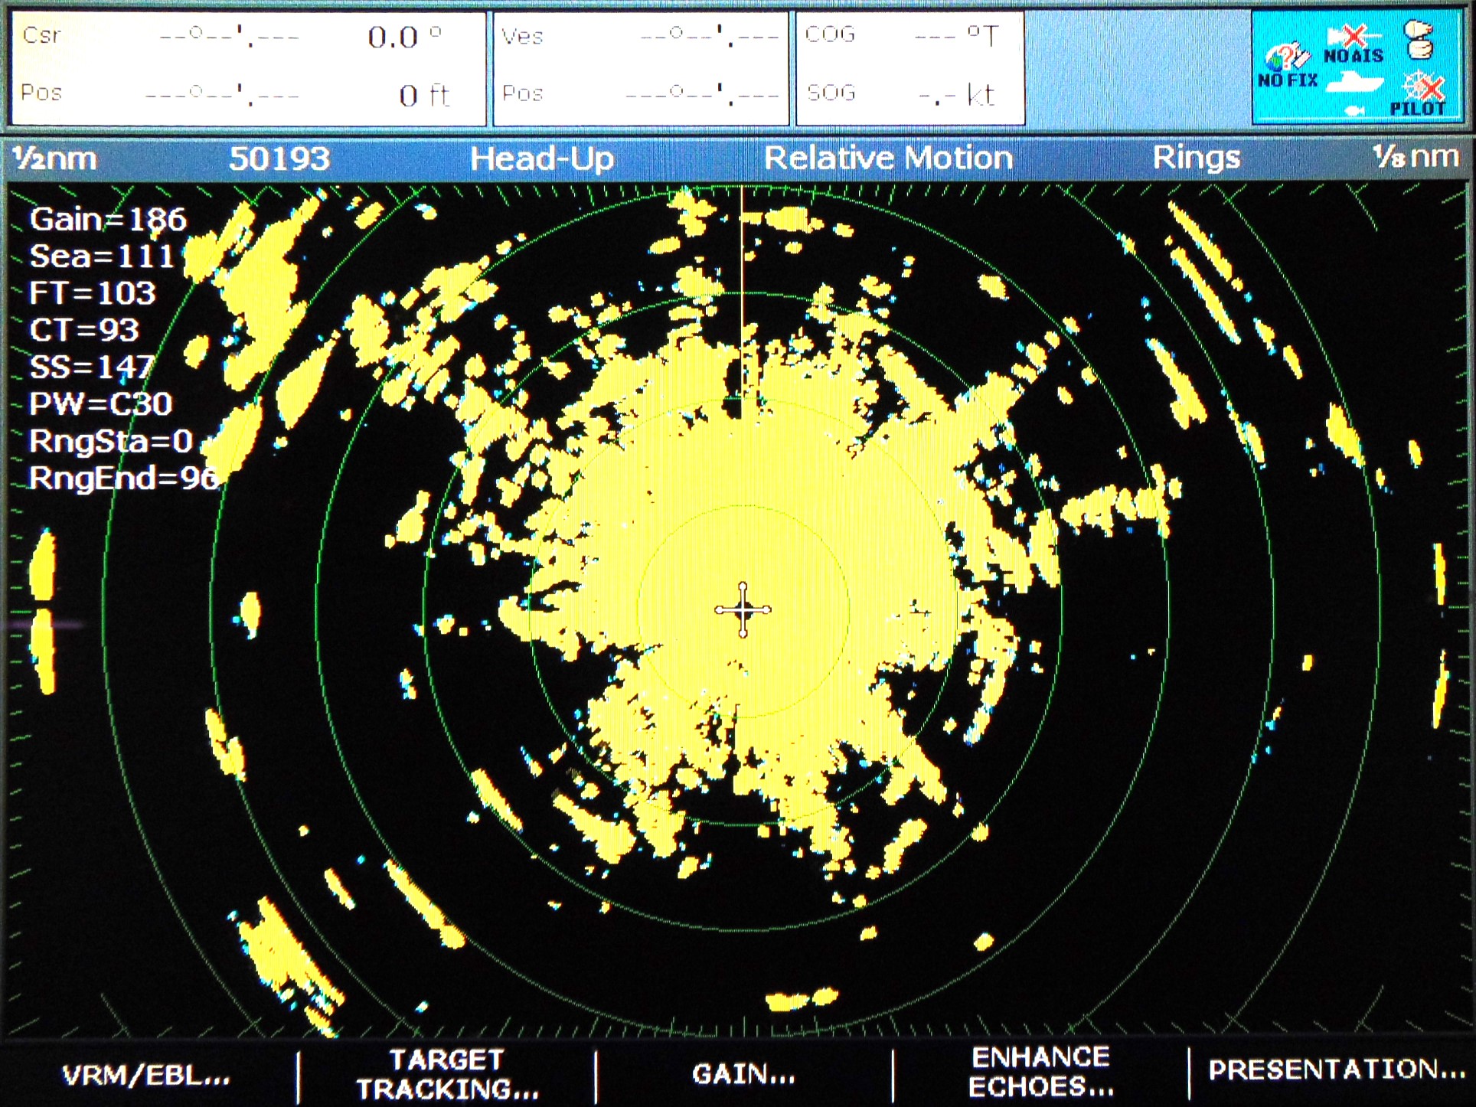Screen dimensions: 1476x1107
Task: Click the Gain=186 value readout
Action: (x=108, y=220)
